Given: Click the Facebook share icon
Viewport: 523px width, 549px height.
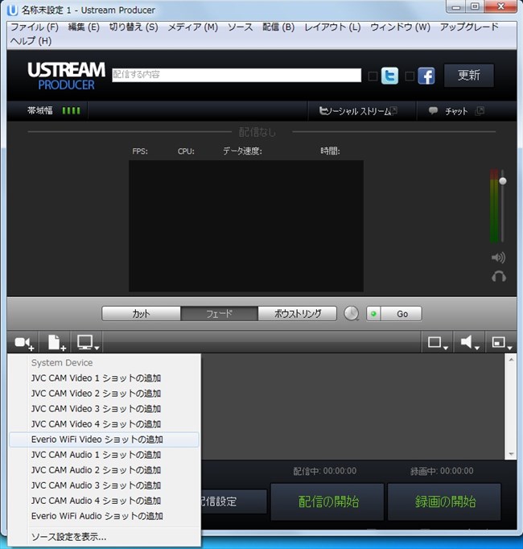Looking at the screenshot, I should tap(426, 76).
